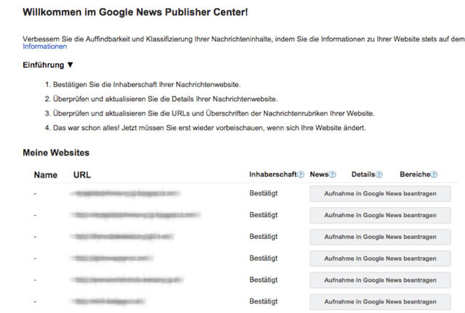The width and height of the screenshot is (465, 313).
Task: Click the Name column header
Action: click(x=46, y=175)
